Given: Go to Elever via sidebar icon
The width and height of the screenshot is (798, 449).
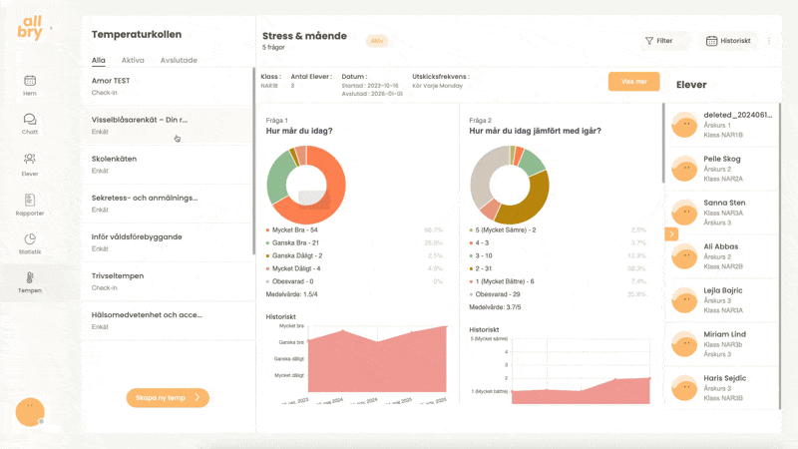Looking at the screenshot, I should 30,159.
